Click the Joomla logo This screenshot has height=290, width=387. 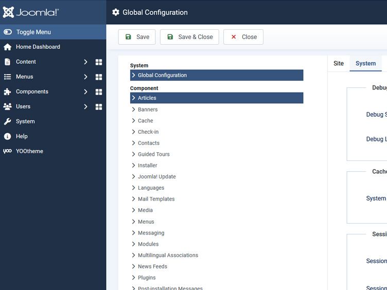[30, 12]
